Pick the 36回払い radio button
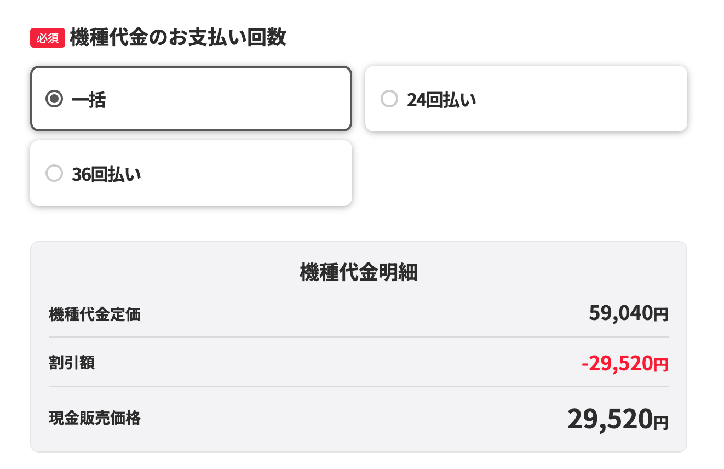Screen dimensions: 724x469 click(54, 174)
